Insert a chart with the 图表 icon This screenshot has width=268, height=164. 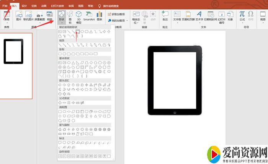coord(100,15)
